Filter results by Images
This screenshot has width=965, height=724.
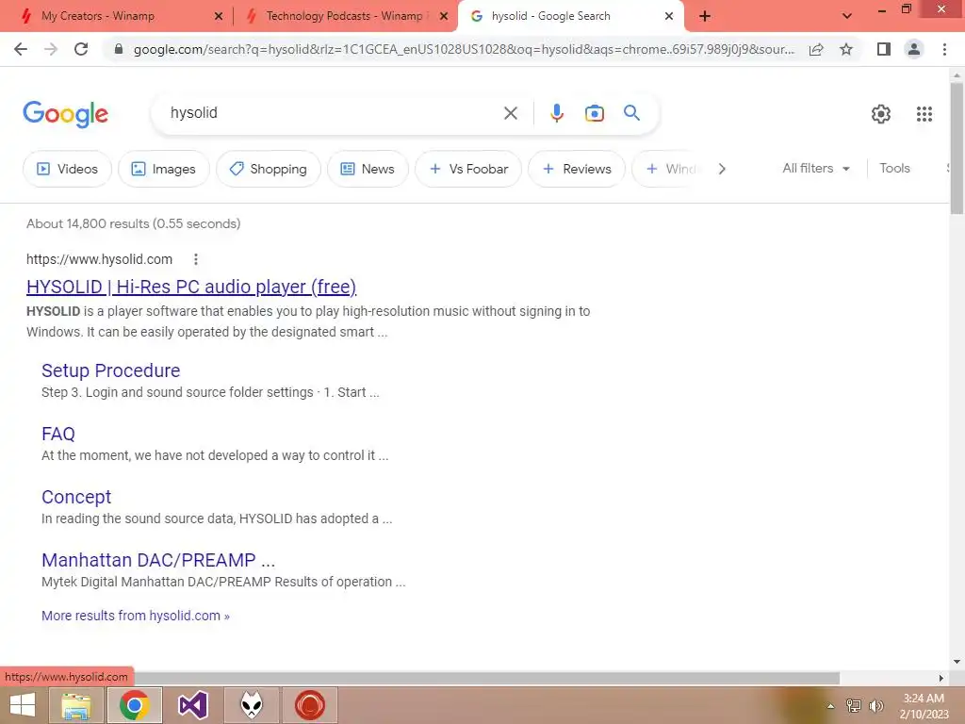tap(164, 169)
